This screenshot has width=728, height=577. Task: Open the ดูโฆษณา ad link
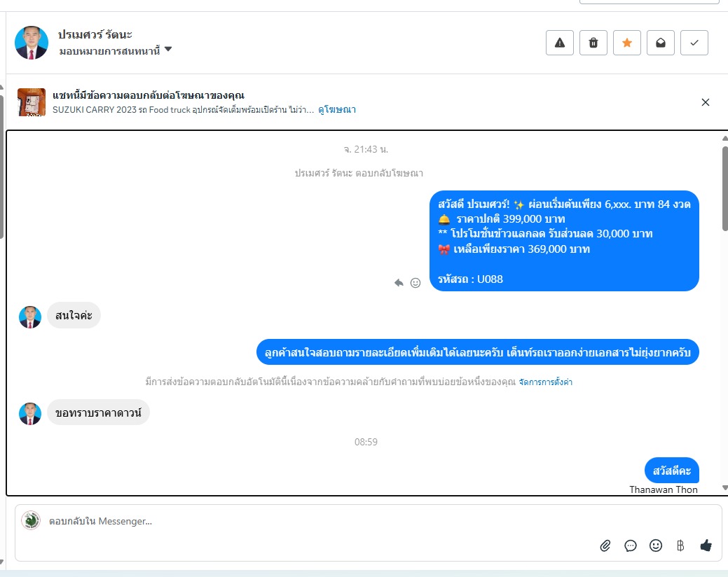click(x=337, y=110)
